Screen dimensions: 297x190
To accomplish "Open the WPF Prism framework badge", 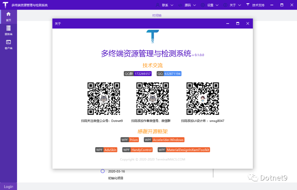I will [130, 140].
